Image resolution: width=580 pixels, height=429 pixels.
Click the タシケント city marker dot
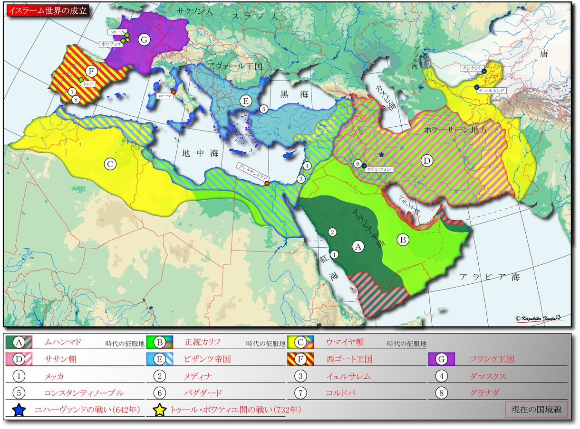click(x=484, y=71)
